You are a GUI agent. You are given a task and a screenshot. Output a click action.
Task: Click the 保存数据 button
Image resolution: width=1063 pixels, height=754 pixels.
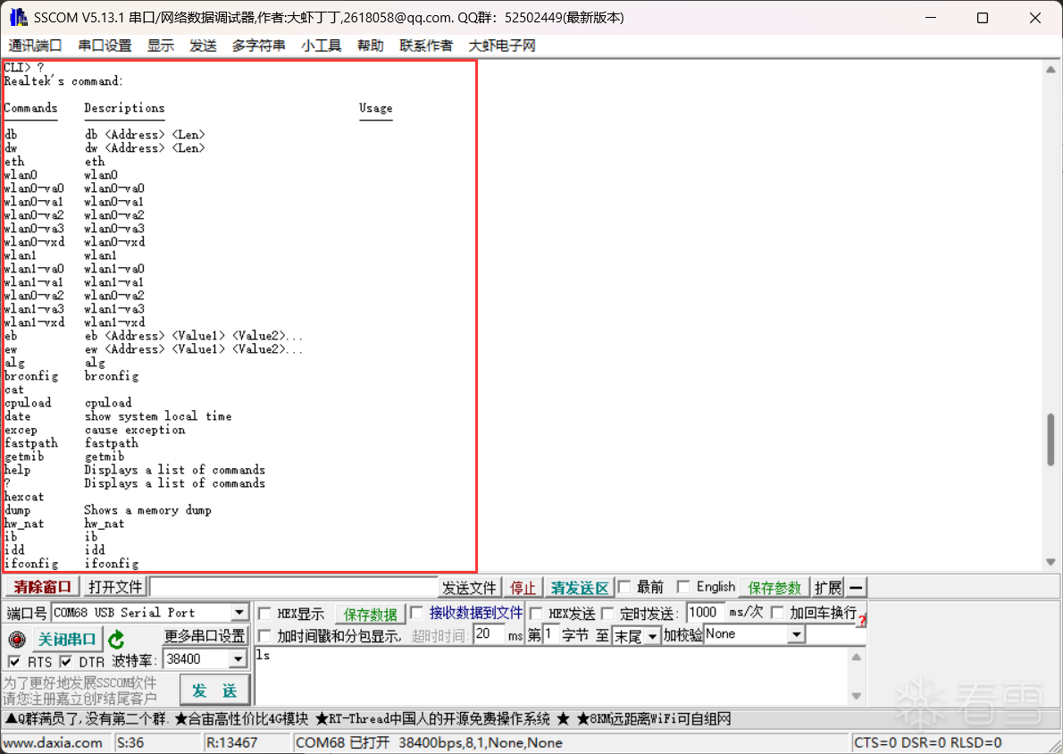370,615
